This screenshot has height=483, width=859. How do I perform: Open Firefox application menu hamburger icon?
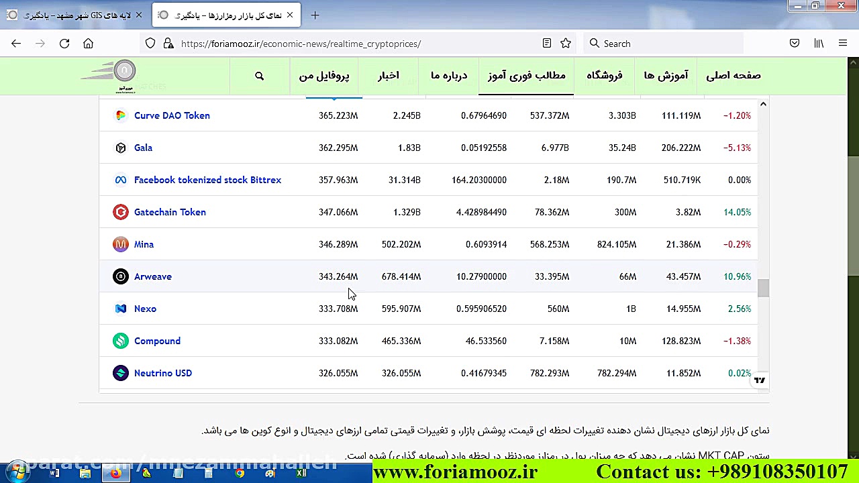(843, 44)
